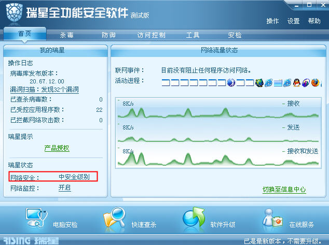329x245 pixels.
Task: Click the 我的瑞星 panel header
Action: [x=56, y=50]
